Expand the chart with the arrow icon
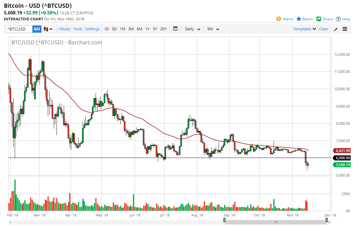 point(336,29)
